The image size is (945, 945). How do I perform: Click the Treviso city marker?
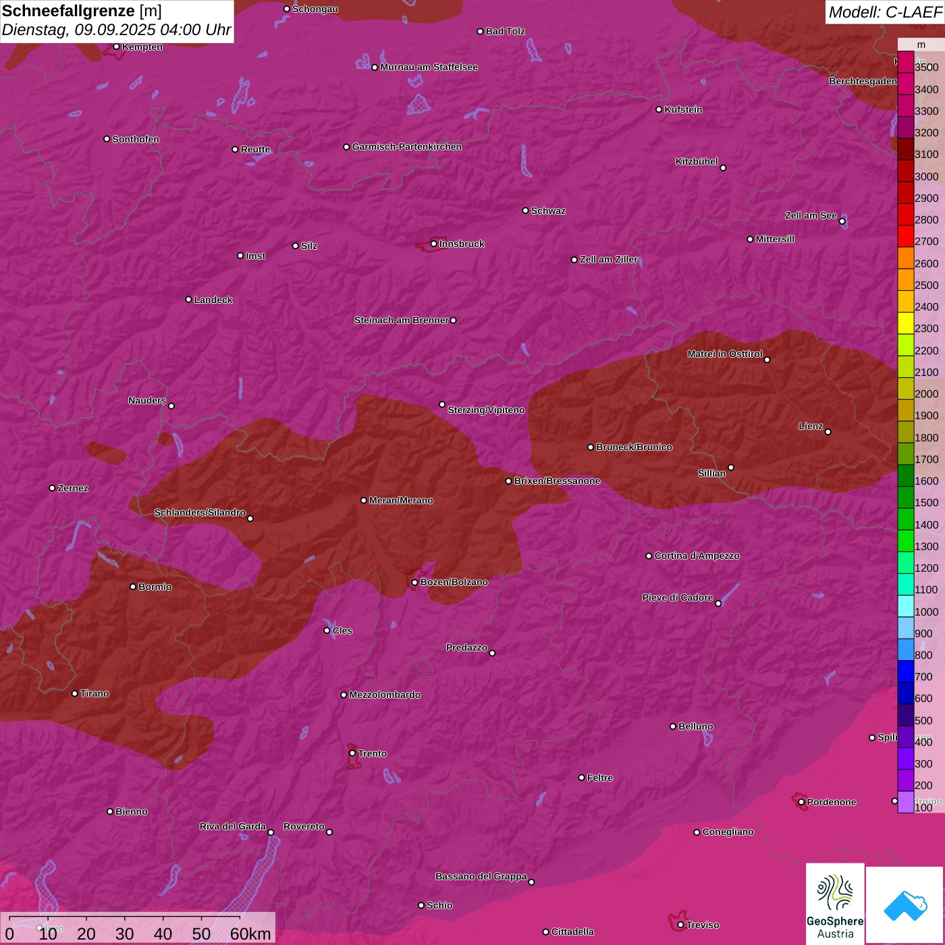coord(680,925)
